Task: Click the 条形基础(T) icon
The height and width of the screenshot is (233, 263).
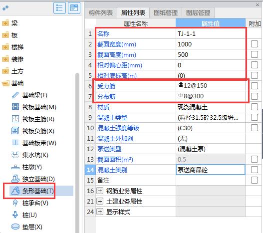Action: 15,191
